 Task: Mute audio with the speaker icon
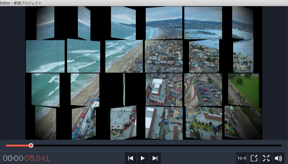coord(278,158)
